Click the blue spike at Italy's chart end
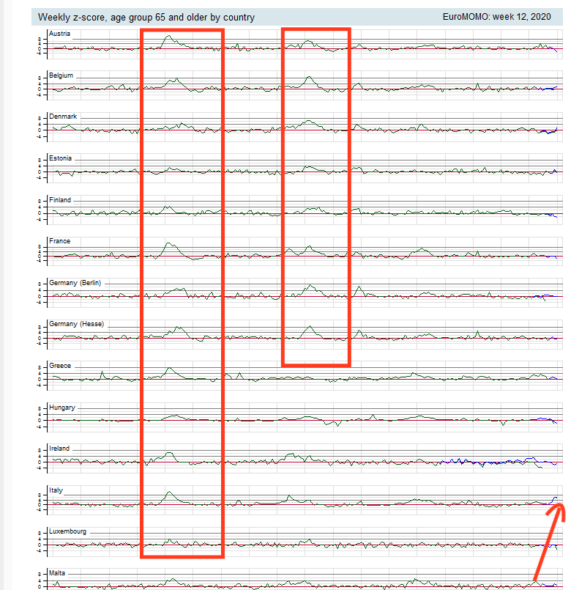The height and width of the screenshot is (590, 579). pos(555,497)
